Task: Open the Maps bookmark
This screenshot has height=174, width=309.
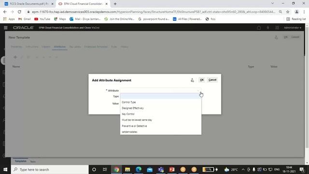Action: (60, 19)
